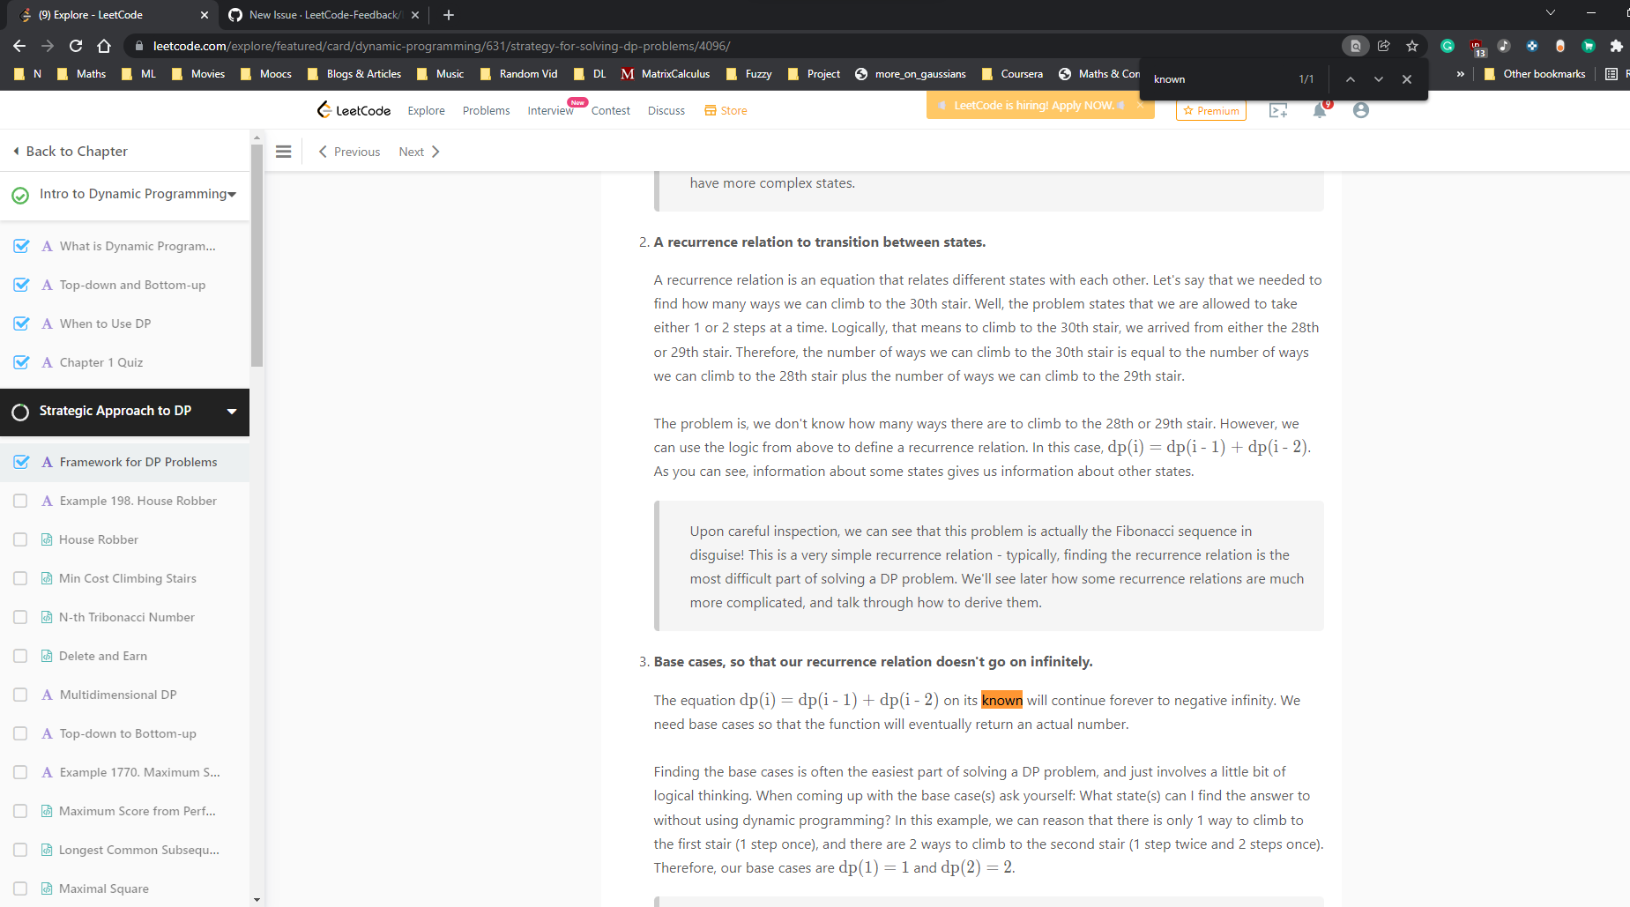Go to Previous article

point(349,152)
